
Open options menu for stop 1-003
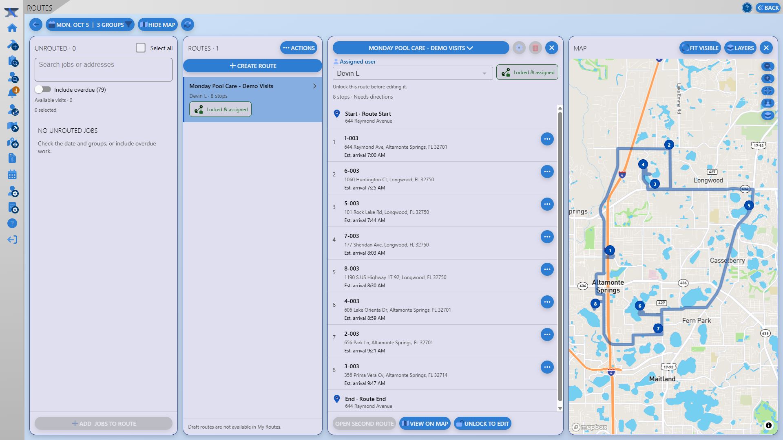[x=547, y=139]
